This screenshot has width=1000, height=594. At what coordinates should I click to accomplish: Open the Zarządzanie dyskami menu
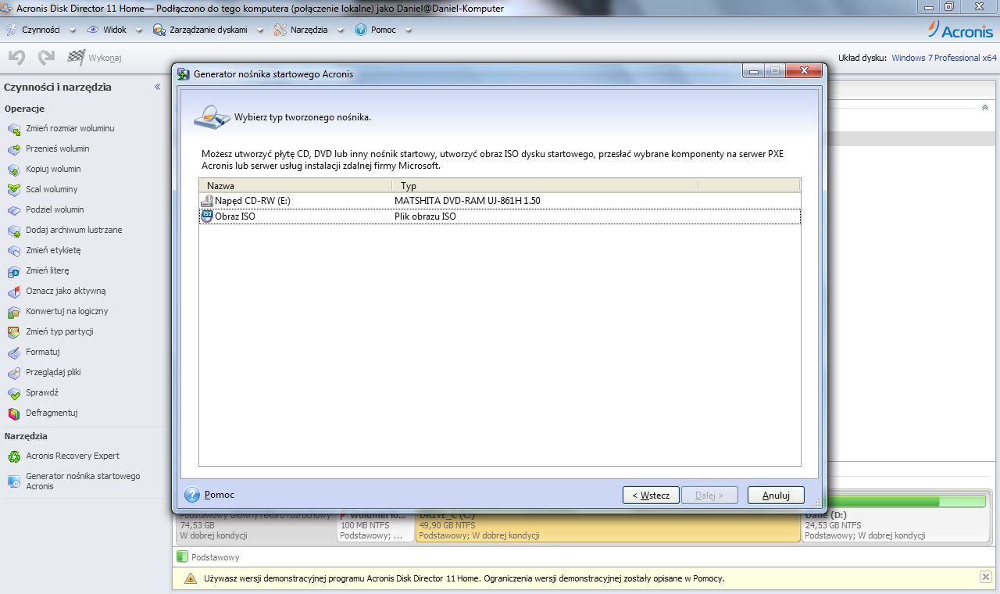click(209, 30)
